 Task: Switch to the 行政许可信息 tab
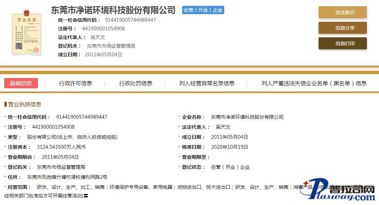pos(75,83)
